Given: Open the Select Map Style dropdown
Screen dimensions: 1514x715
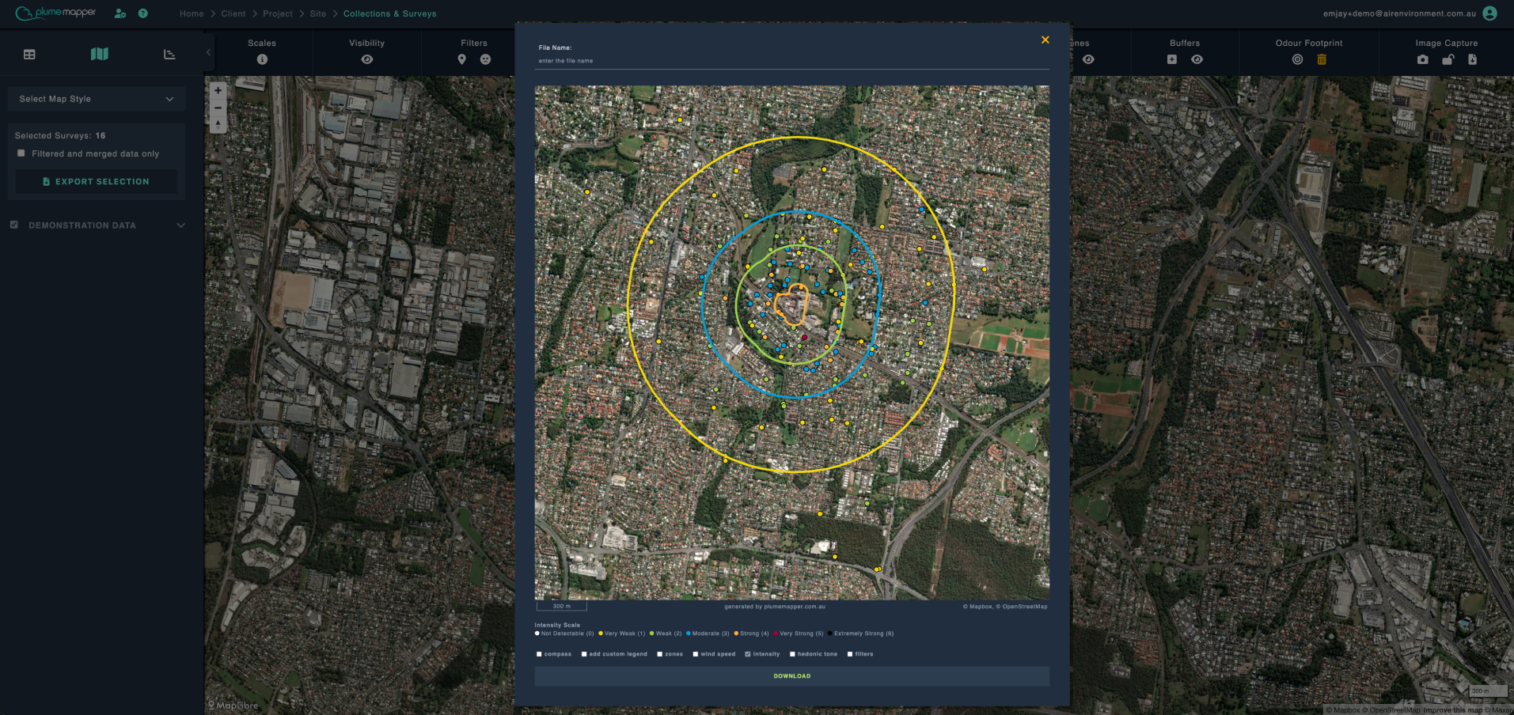Looking at the screenshot, I should [97, 99].
